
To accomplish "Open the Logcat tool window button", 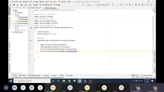I will coord(69,75).
